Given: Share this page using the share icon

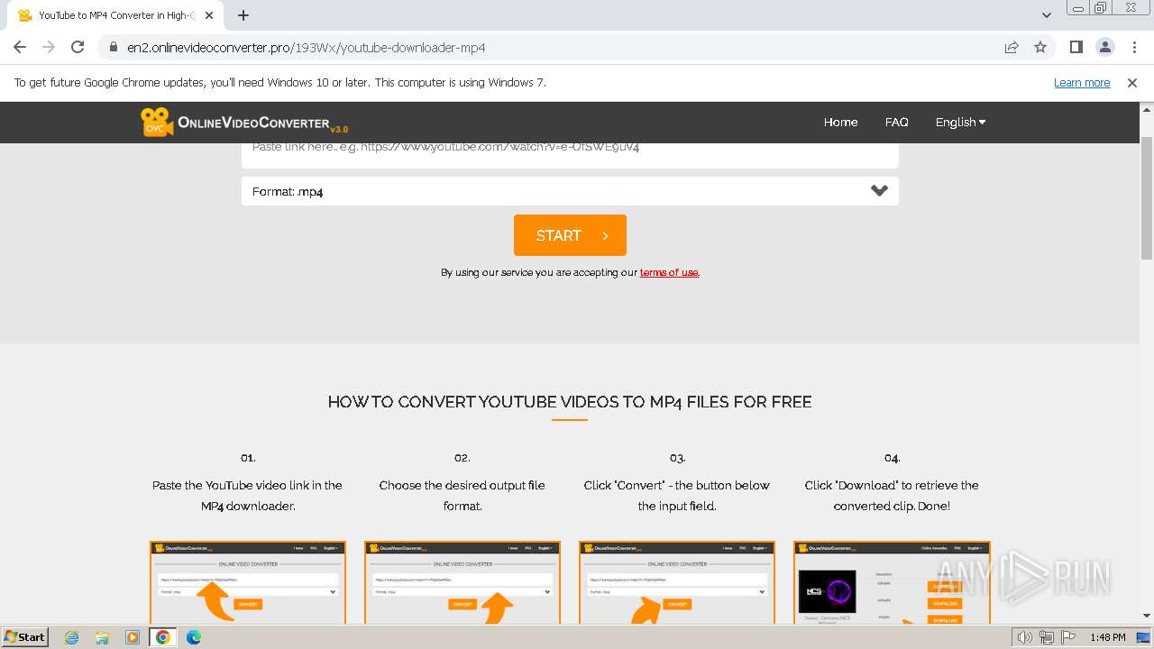Looking at the screenshot, I should (x=1012, y=47).
